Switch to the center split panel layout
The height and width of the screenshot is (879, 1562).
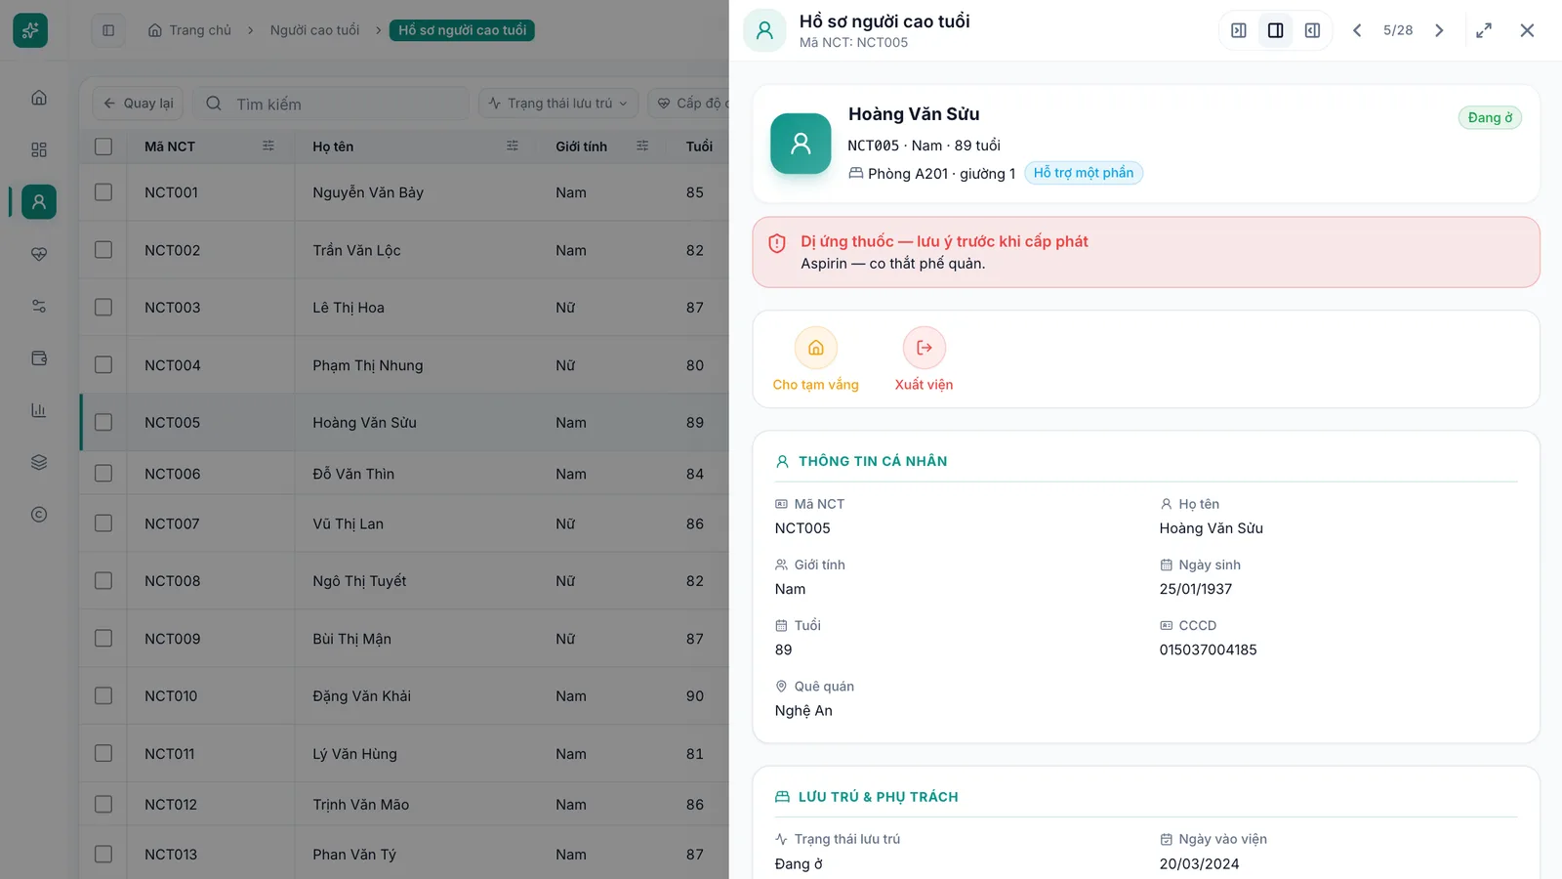(x=1276, y=30)
